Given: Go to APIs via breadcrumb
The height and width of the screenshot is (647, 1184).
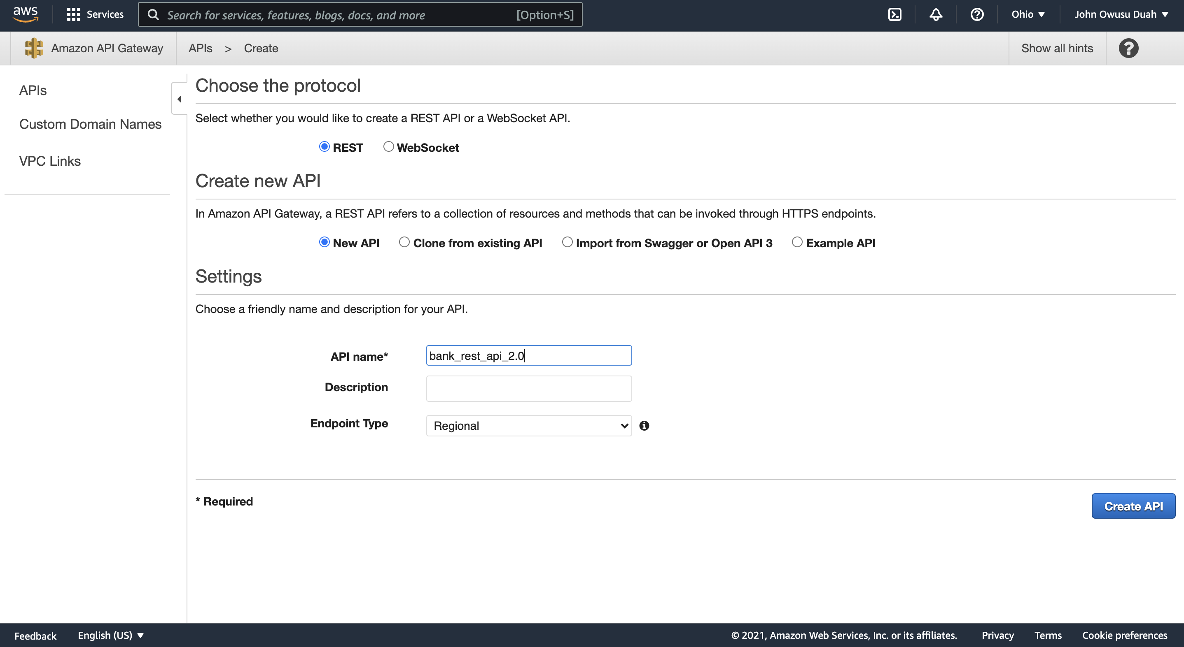Looking at the screenshot, I should click(200, 48).
